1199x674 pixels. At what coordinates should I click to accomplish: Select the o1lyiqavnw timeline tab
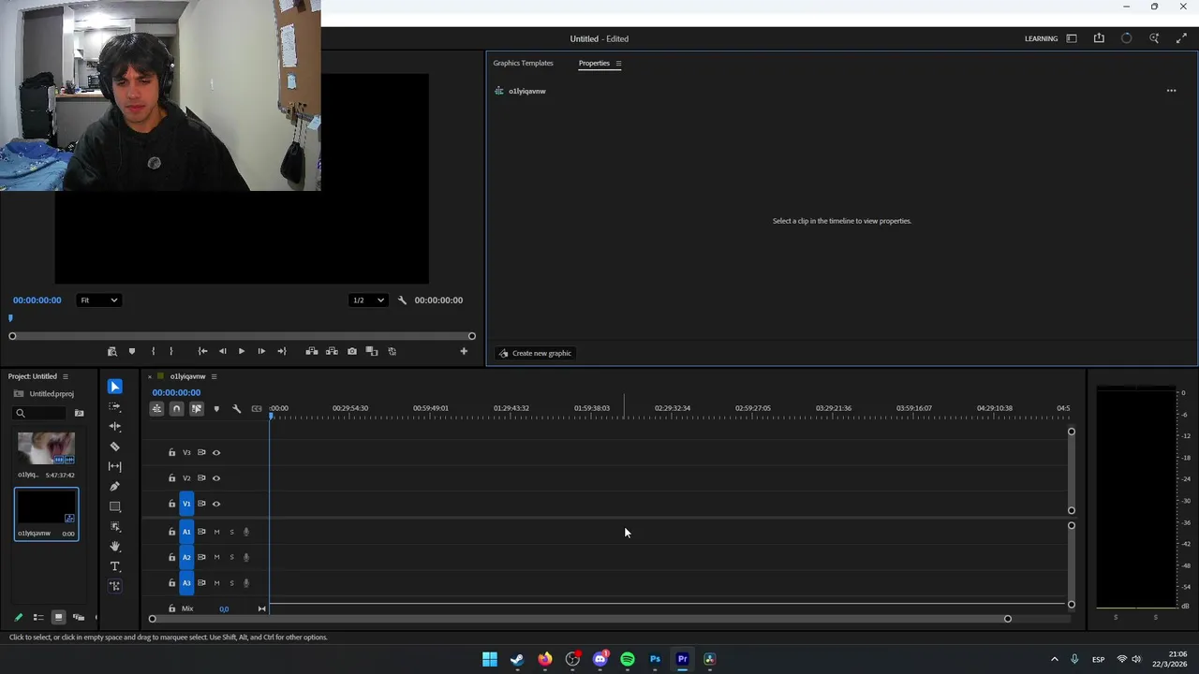coord(187,376)
